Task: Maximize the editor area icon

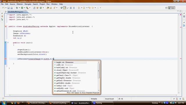Action: (180, 11)
